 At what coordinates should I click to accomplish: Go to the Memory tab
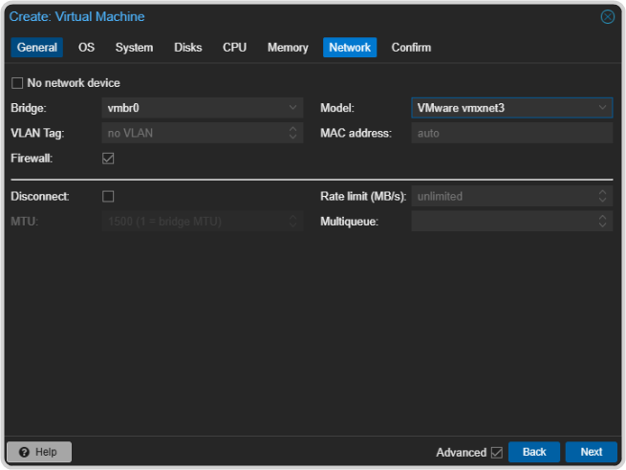pos(288,48)
